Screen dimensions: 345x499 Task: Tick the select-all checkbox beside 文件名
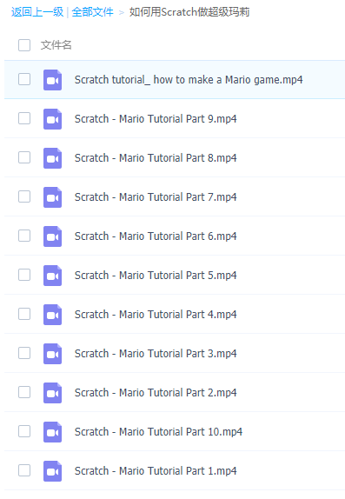[24, 45]
